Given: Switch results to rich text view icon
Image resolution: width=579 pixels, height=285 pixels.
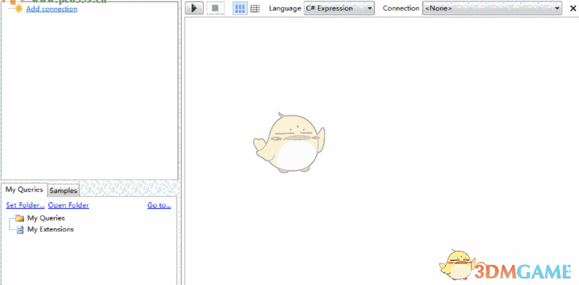Looking at the screenshot, I should tap(240, 9).
